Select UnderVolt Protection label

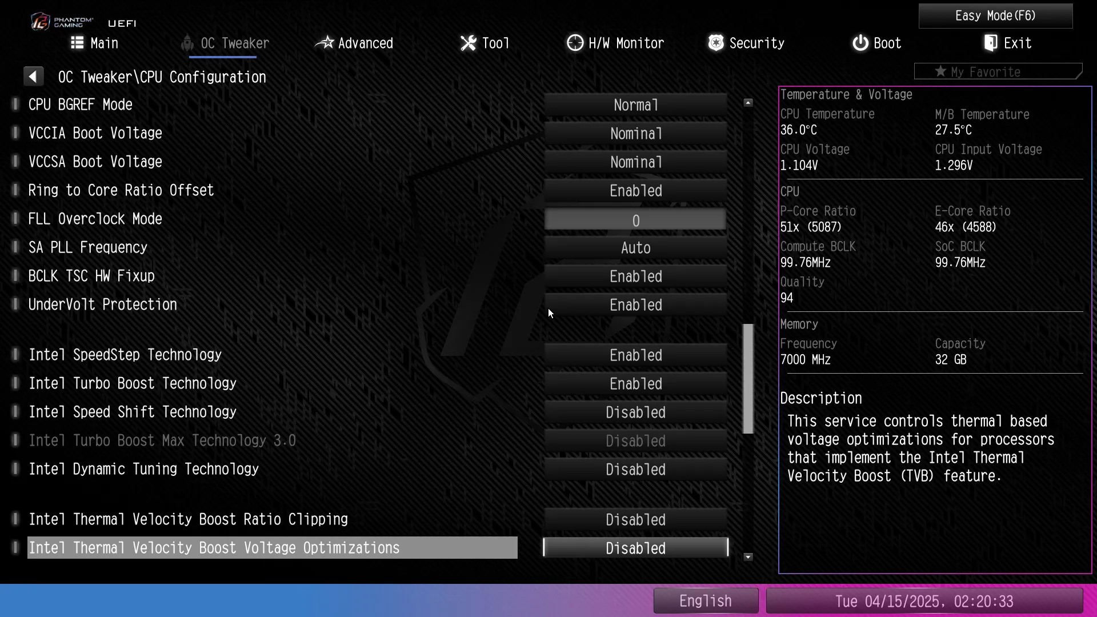(x=103, y=305)
